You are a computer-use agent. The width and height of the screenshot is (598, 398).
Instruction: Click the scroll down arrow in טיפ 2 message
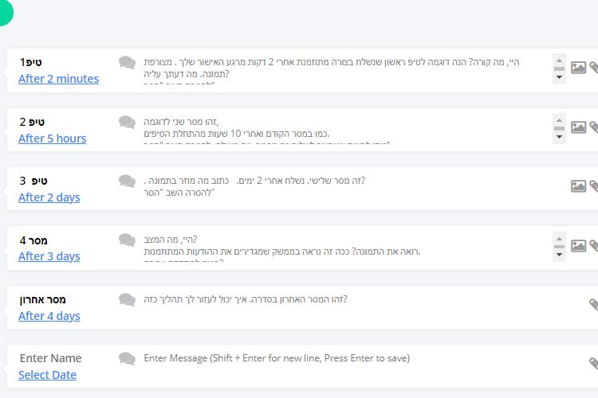point(559,137)
